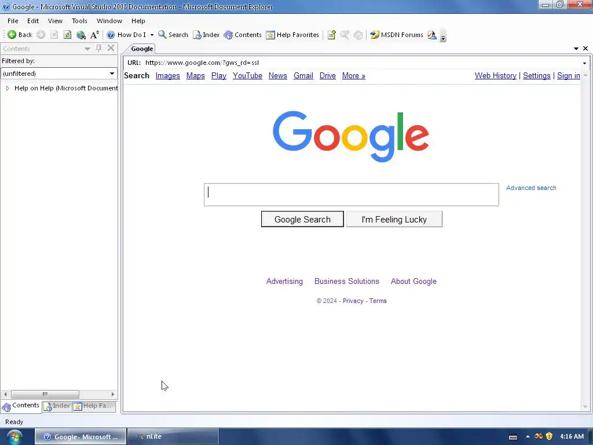Open the Google Settings link
The image size is (593, 445).
(x=536, y=76)
